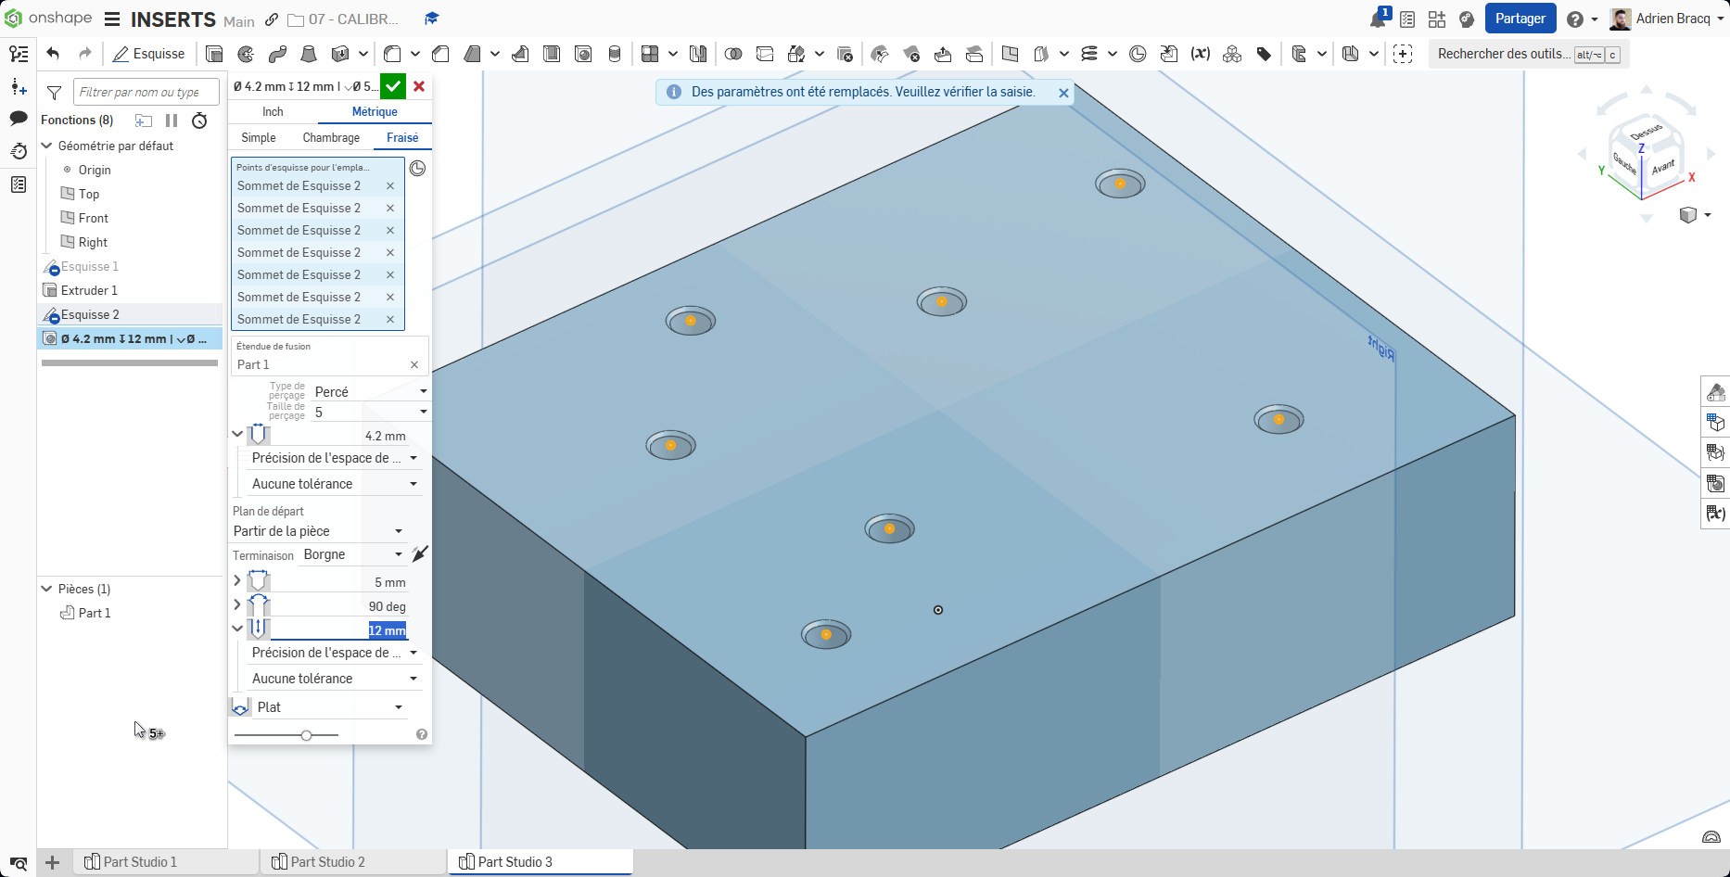Select the Sweep tool icon
This screenshot has width=1730, height=877.
pos(277,54)
